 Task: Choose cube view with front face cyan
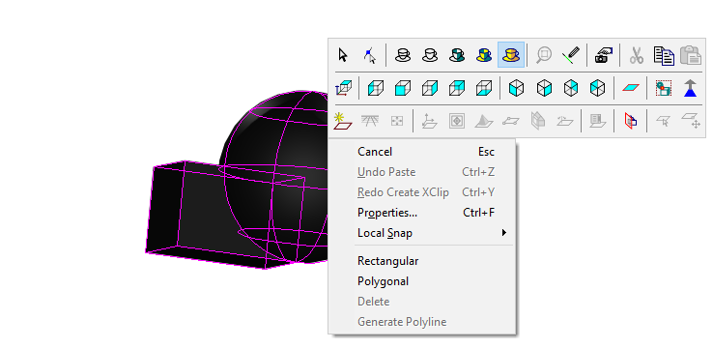point(403,88)
